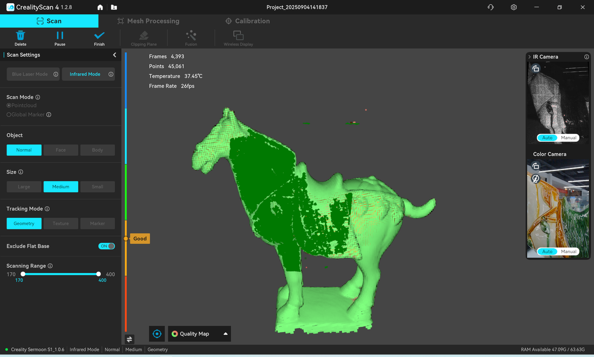Set object size to Small
The width and height of the screenshot is (594, 357).
(97, 187)
